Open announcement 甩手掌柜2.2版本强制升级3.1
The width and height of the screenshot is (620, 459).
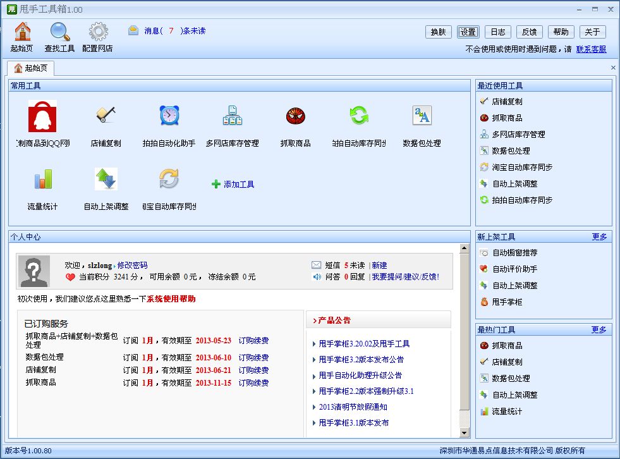[366, 391]
